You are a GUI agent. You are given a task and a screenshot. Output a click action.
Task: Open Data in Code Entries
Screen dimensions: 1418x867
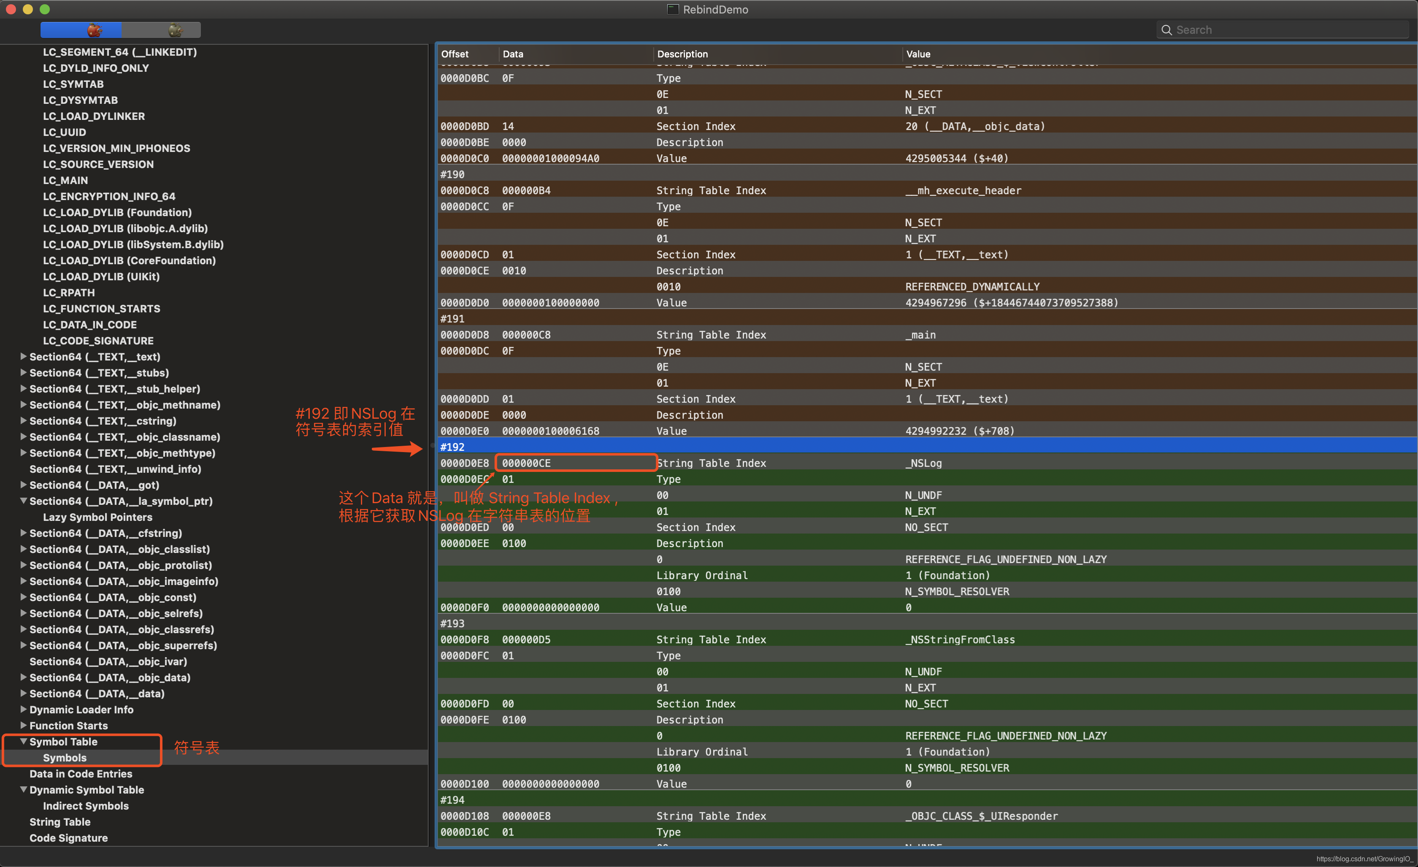[81, 774]
